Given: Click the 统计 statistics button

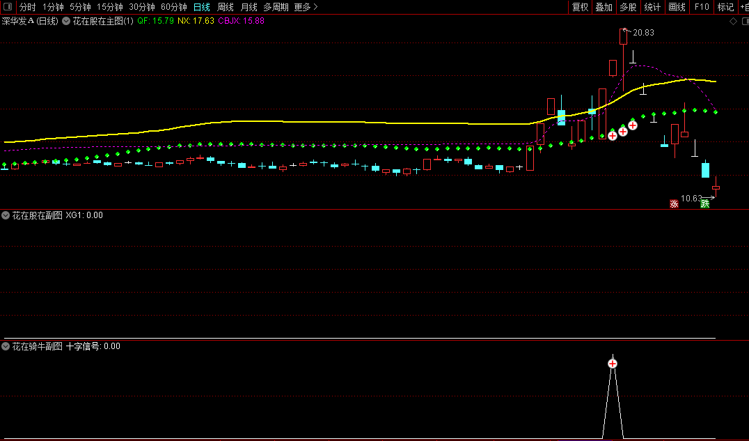Looking at the screenshot, I should (x=652, y=7).
